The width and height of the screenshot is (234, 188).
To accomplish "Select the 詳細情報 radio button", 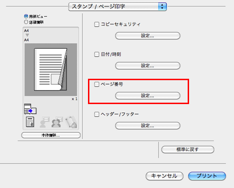I will (x=26, y=22).
